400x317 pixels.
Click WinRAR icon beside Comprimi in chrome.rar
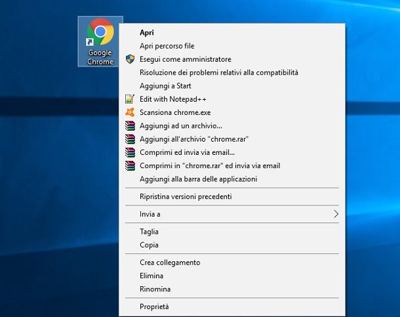coord(130,165)
